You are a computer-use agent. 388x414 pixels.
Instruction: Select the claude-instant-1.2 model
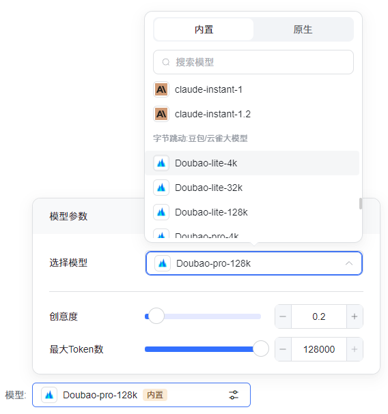tap(252, 114)
